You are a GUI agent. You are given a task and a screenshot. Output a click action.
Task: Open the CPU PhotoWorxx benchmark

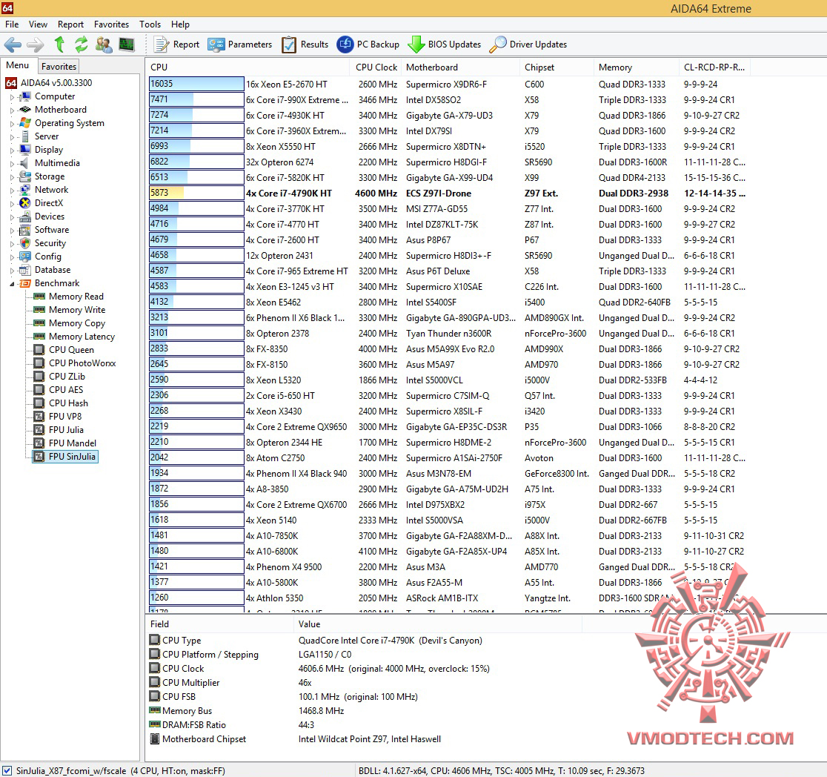click(x=74, y=363)
